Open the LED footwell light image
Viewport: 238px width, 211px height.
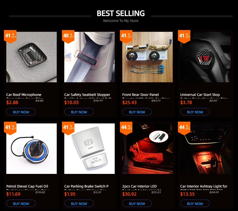coord(147,149)
